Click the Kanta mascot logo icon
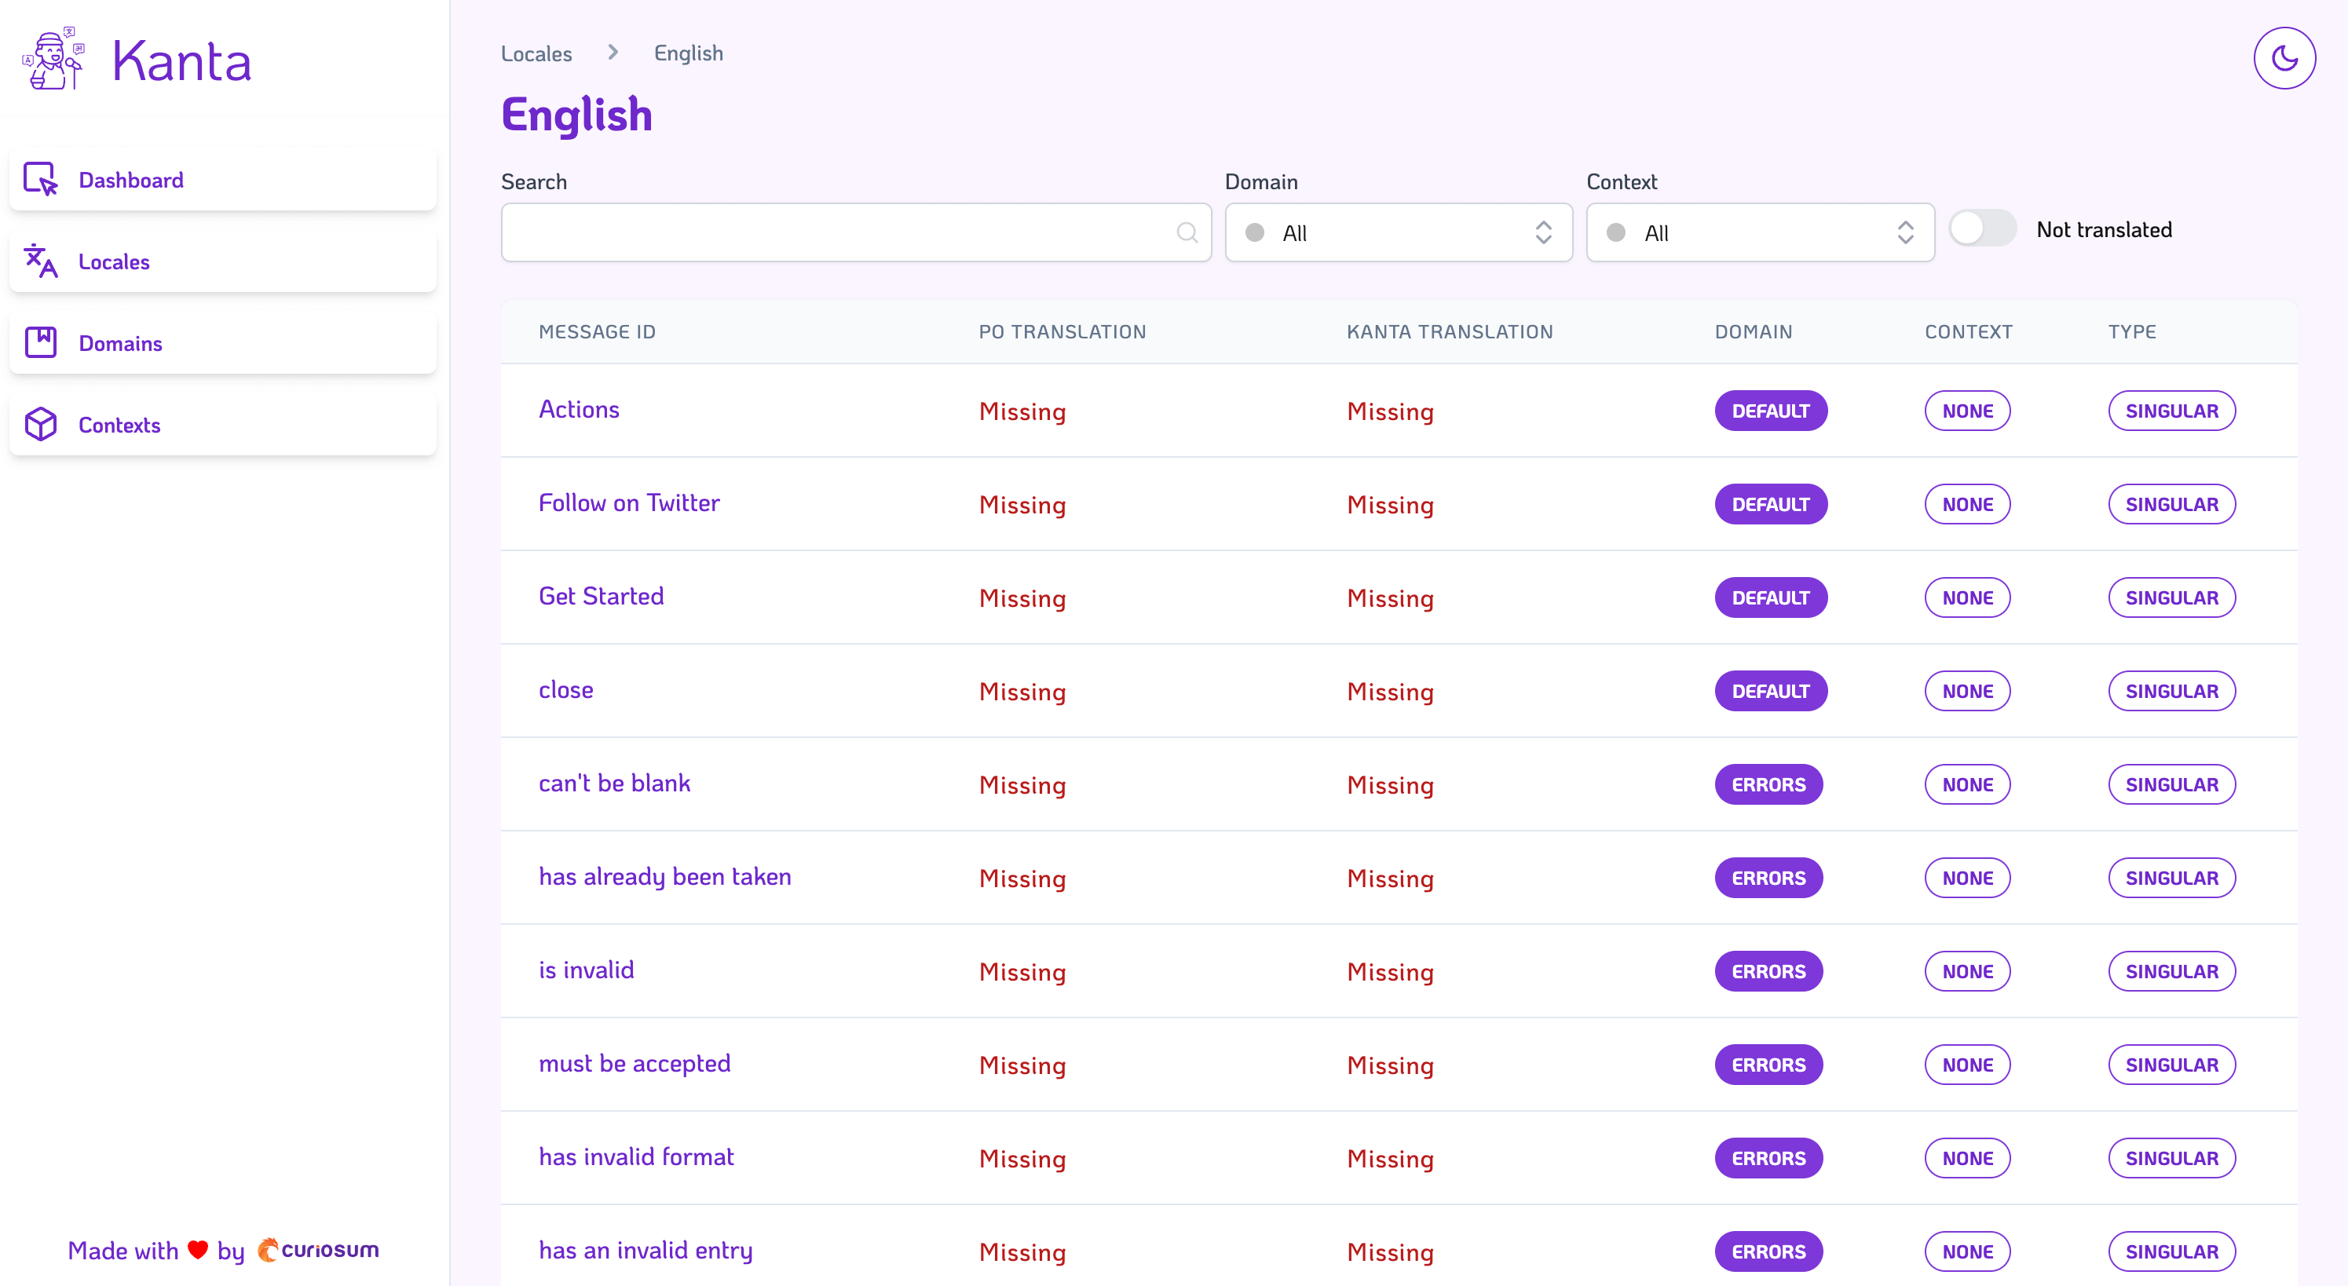 click(x=53, y=59)
